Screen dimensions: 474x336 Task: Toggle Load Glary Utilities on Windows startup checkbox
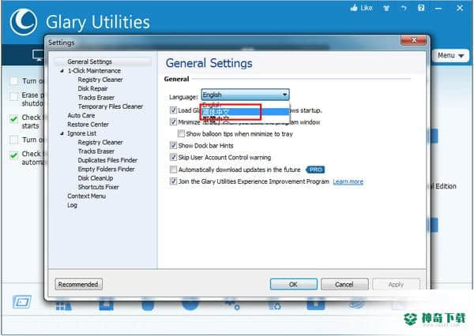click(x=173, y=110)
